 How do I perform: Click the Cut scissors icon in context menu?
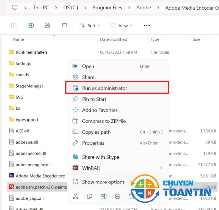[75, 196]
